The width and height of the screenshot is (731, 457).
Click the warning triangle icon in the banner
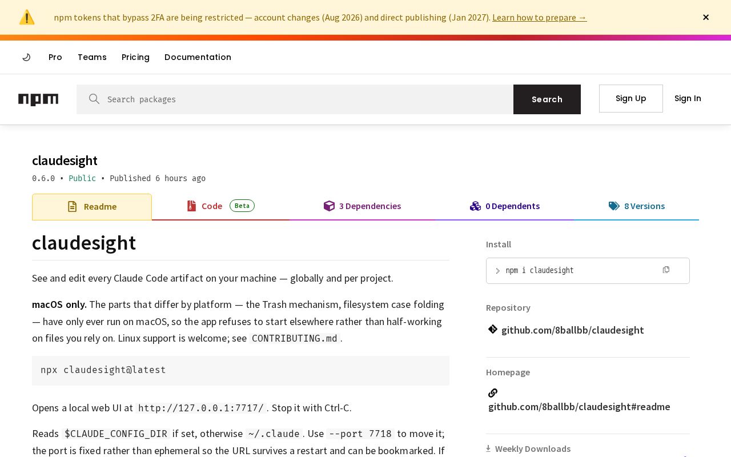pos(27,17)
